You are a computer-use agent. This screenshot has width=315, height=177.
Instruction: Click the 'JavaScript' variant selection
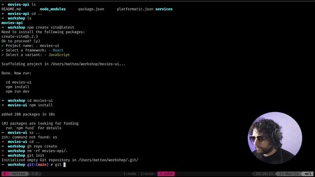tap(59, 55)
